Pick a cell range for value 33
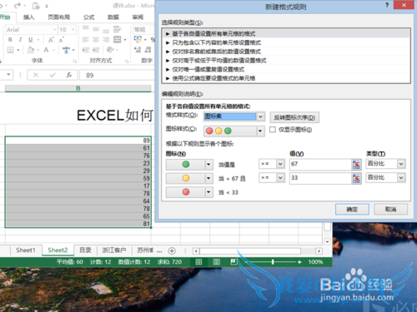The height and width of the screenshot is (312, 417). 356,178
